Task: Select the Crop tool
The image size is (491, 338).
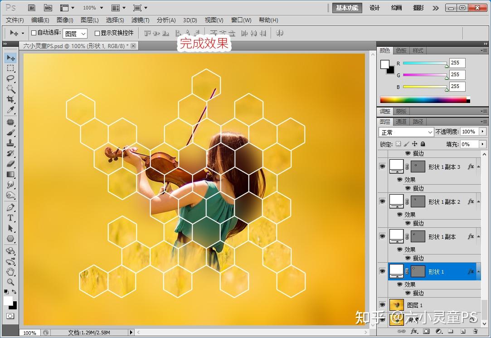Action: [x=10, y=99]
